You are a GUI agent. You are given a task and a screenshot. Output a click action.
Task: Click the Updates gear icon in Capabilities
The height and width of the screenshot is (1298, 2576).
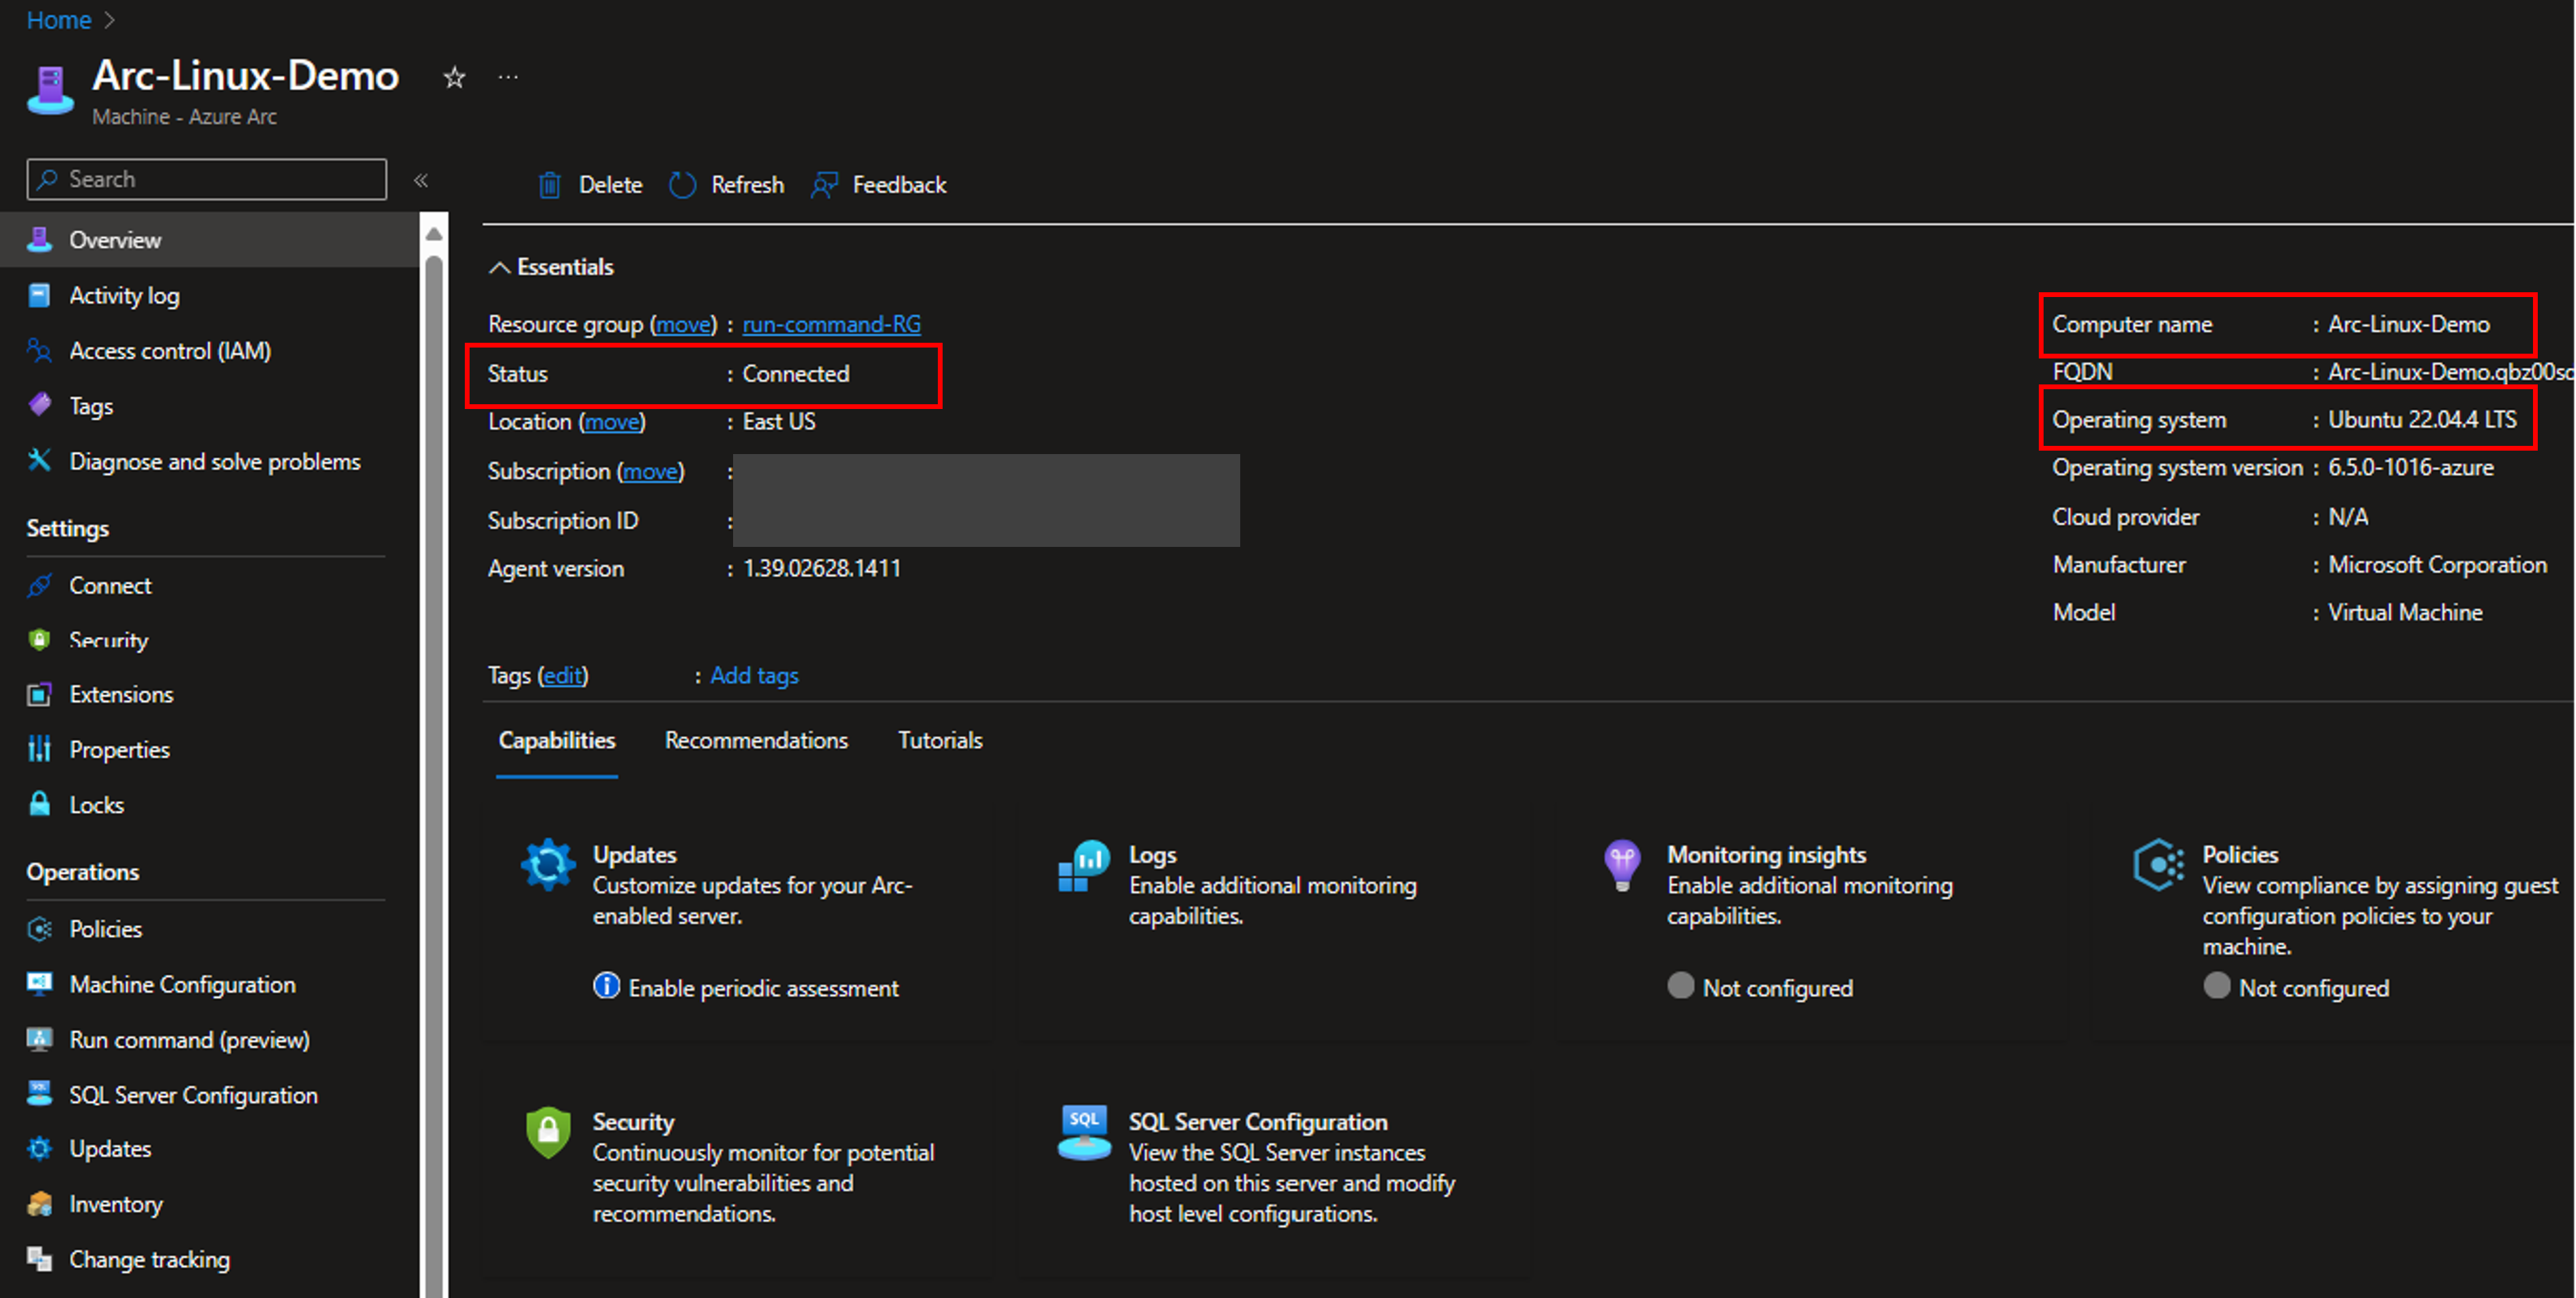pyautogui.click(x=548, y=864)
